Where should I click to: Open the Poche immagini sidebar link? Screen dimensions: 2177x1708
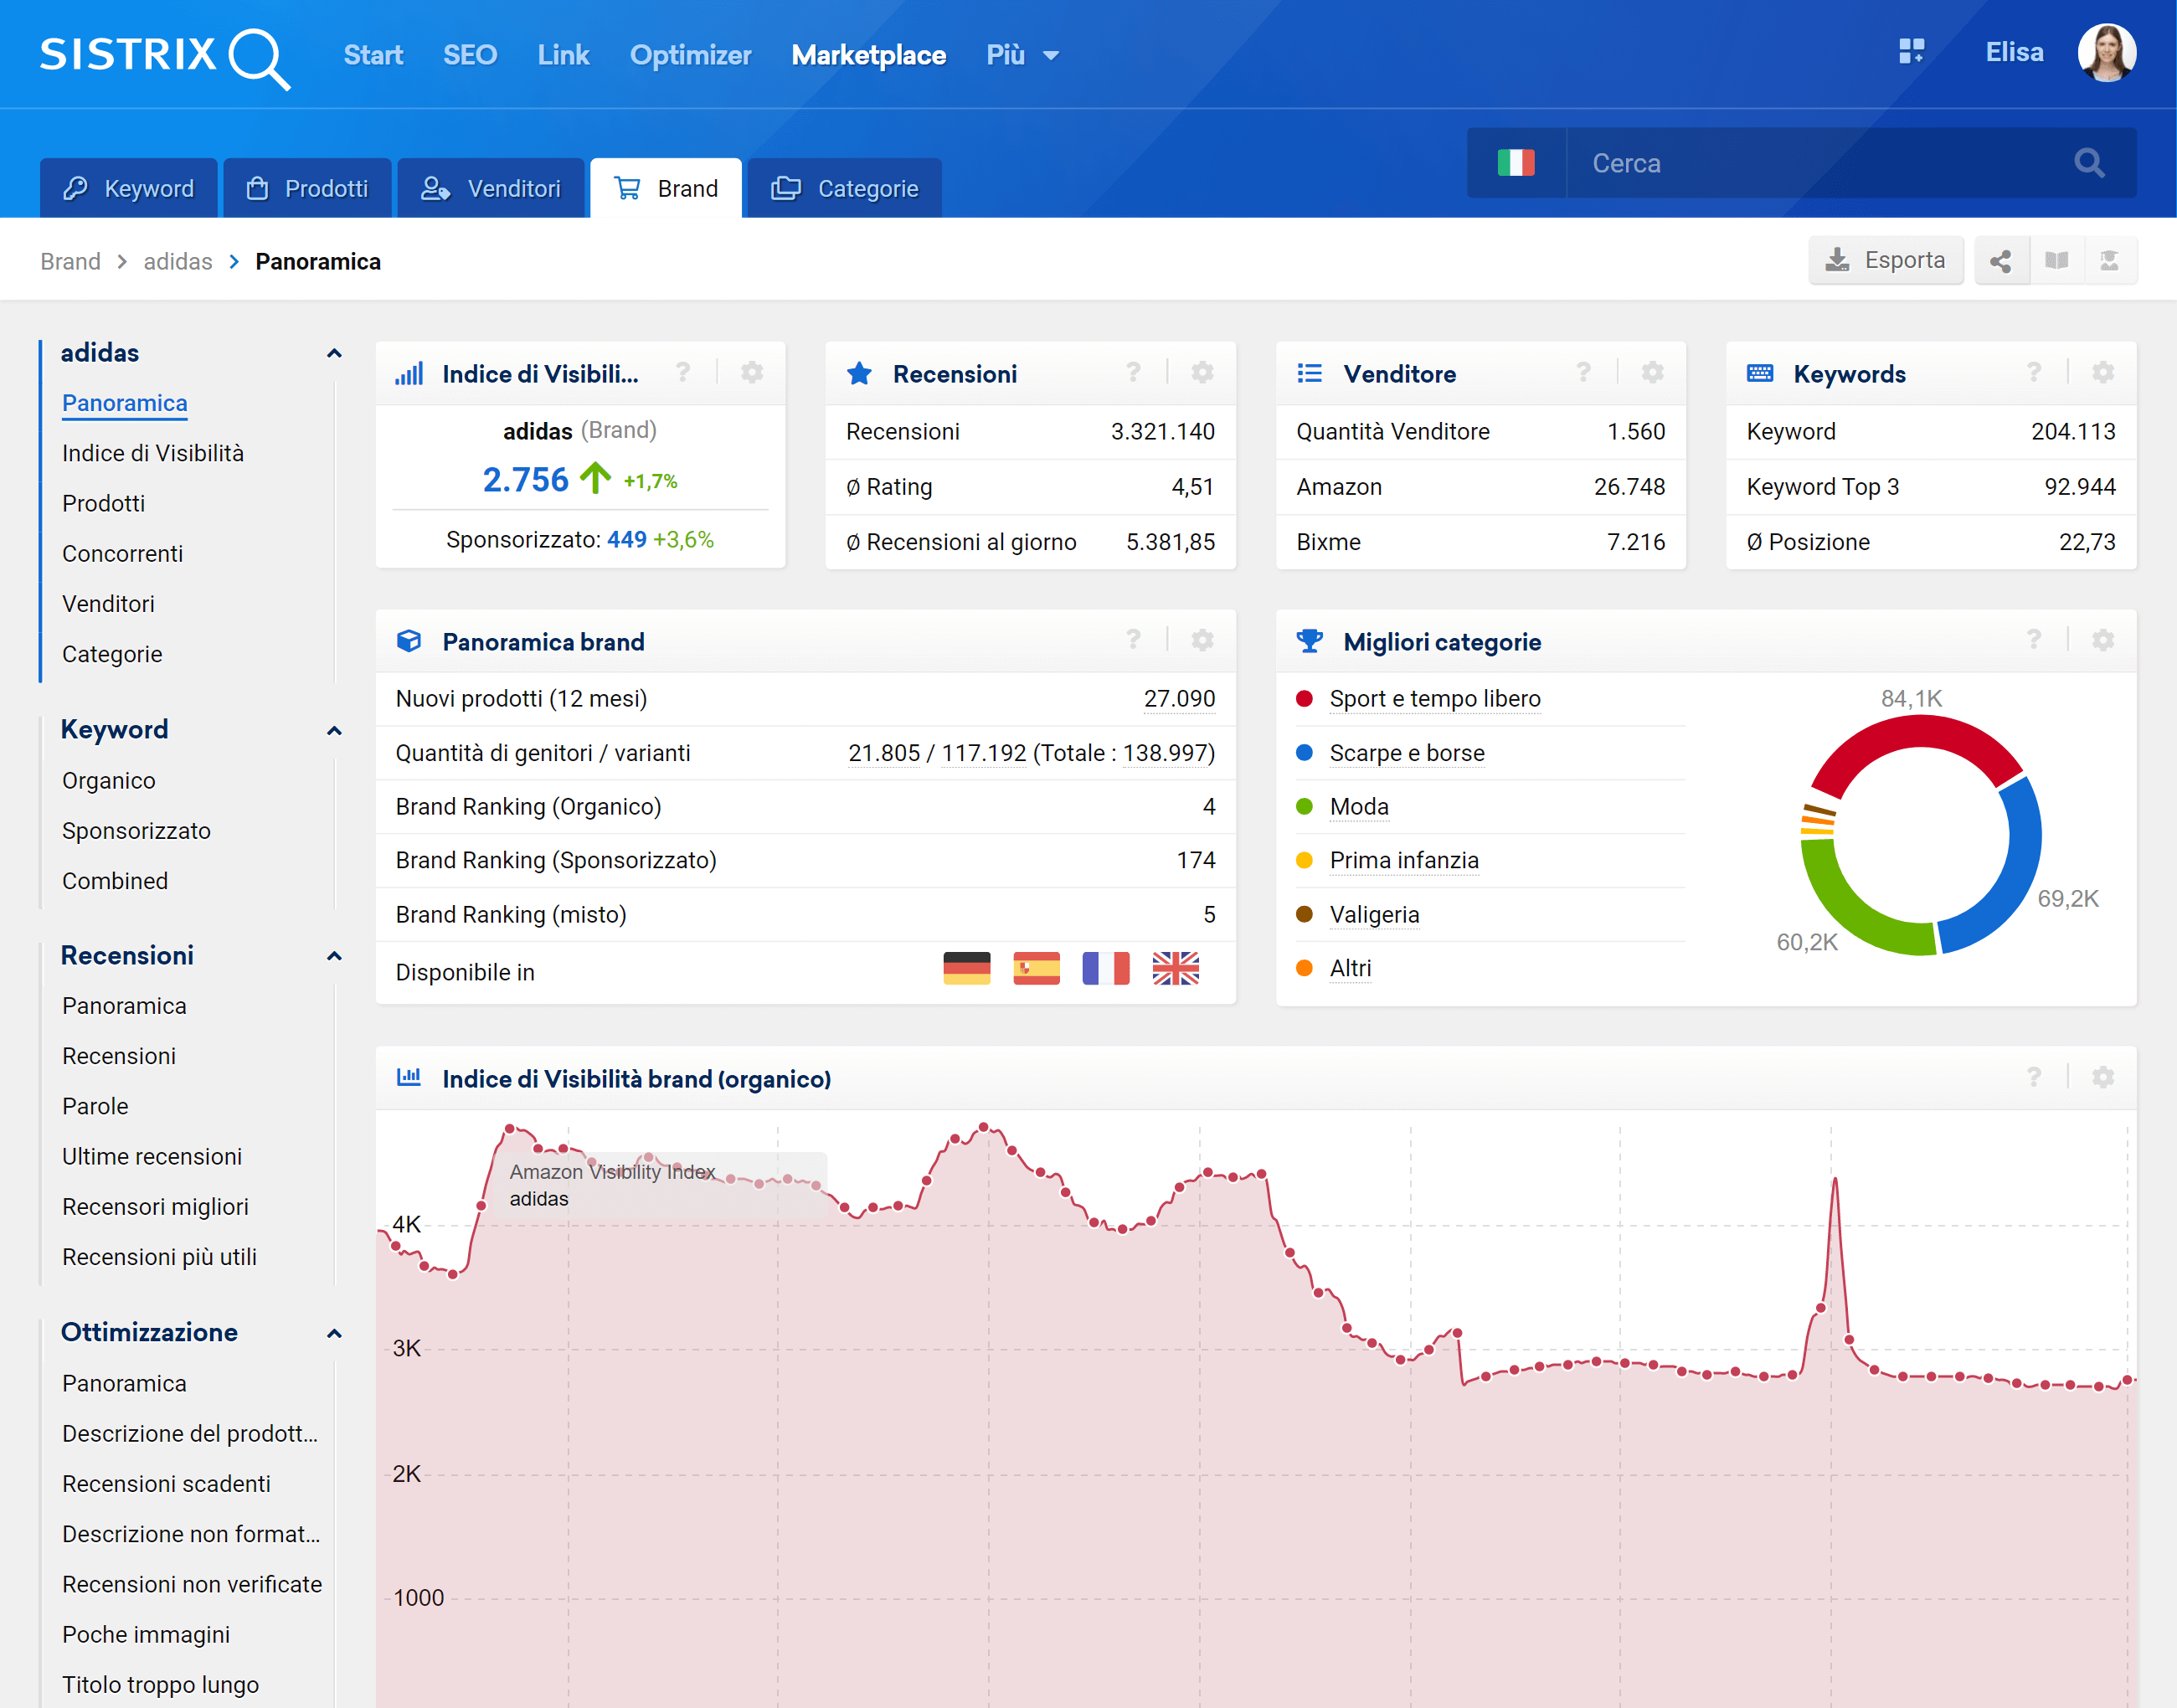[x=146, y=1634]
